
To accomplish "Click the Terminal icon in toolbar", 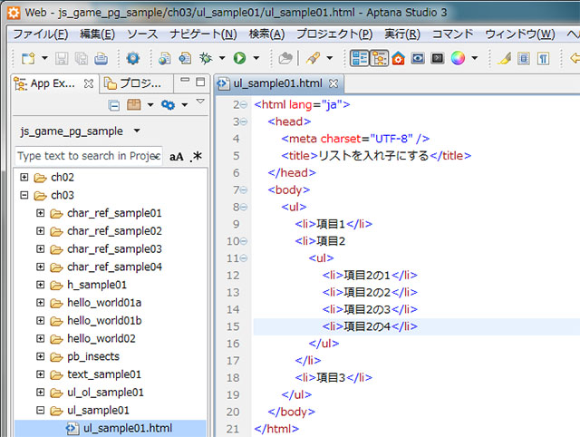I will [x=438, y=58].
